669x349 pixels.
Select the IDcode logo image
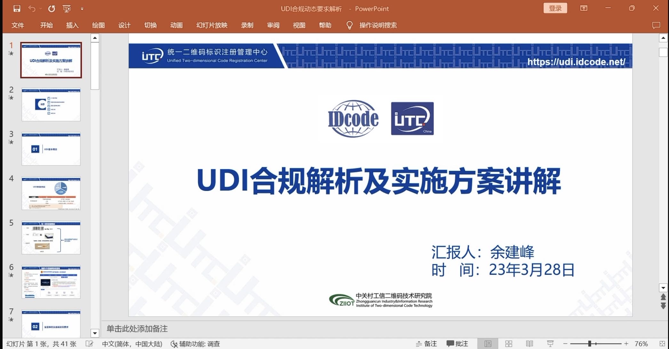(353, 119)
